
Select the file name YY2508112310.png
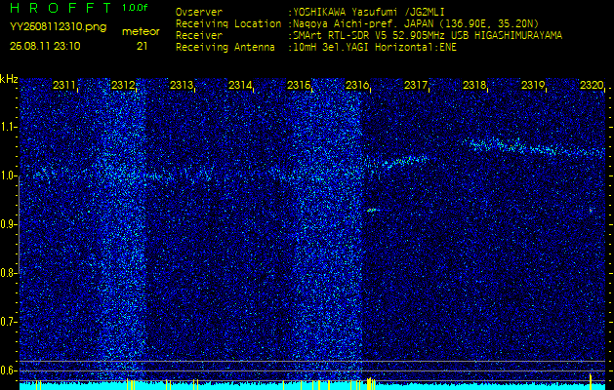tap(58, 27)
